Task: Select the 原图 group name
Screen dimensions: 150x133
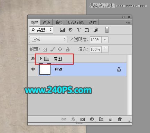Action: tap(57, 59)
